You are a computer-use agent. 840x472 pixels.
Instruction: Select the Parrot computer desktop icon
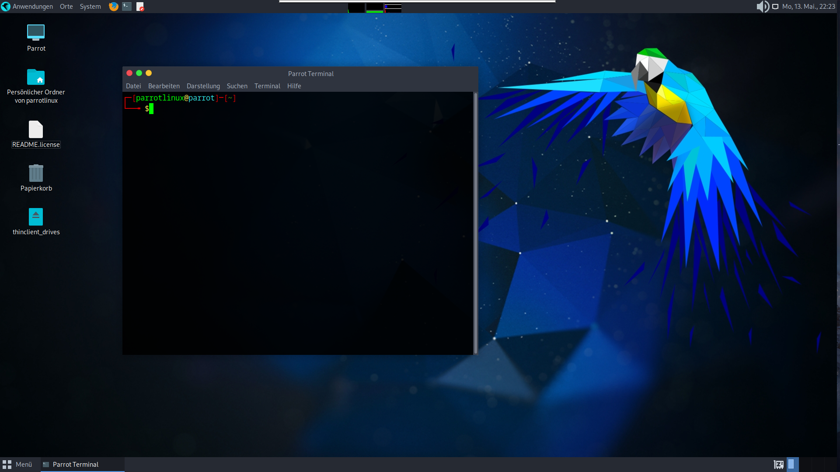tap(36, 38)
